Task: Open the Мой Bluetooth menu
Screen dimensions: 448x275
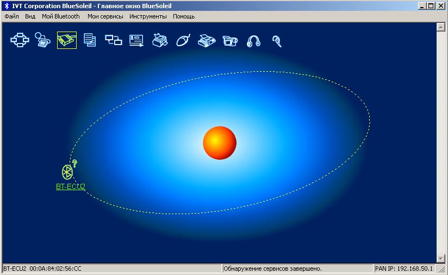Action: 61,16
